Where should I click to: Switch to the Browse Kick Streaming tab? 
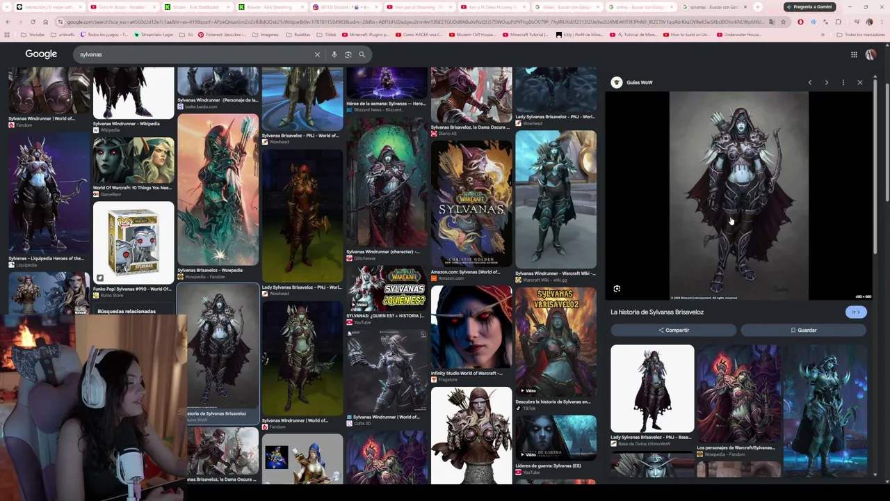click(x=269, y=7)
